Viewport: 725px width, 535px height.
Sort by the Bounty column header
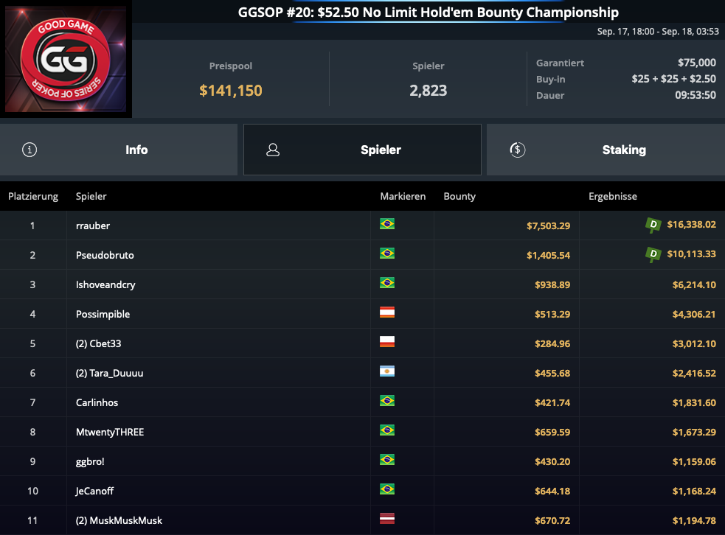click(459, 197)
